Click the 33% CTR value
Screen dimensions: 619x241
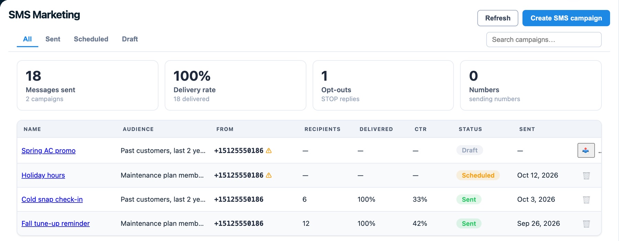tap(420, 199)
